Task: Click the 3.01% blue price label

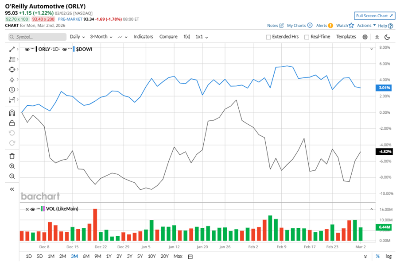Action: point(384,88)
